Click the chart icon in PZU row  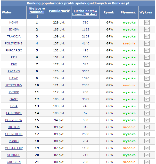pos(147,57)
